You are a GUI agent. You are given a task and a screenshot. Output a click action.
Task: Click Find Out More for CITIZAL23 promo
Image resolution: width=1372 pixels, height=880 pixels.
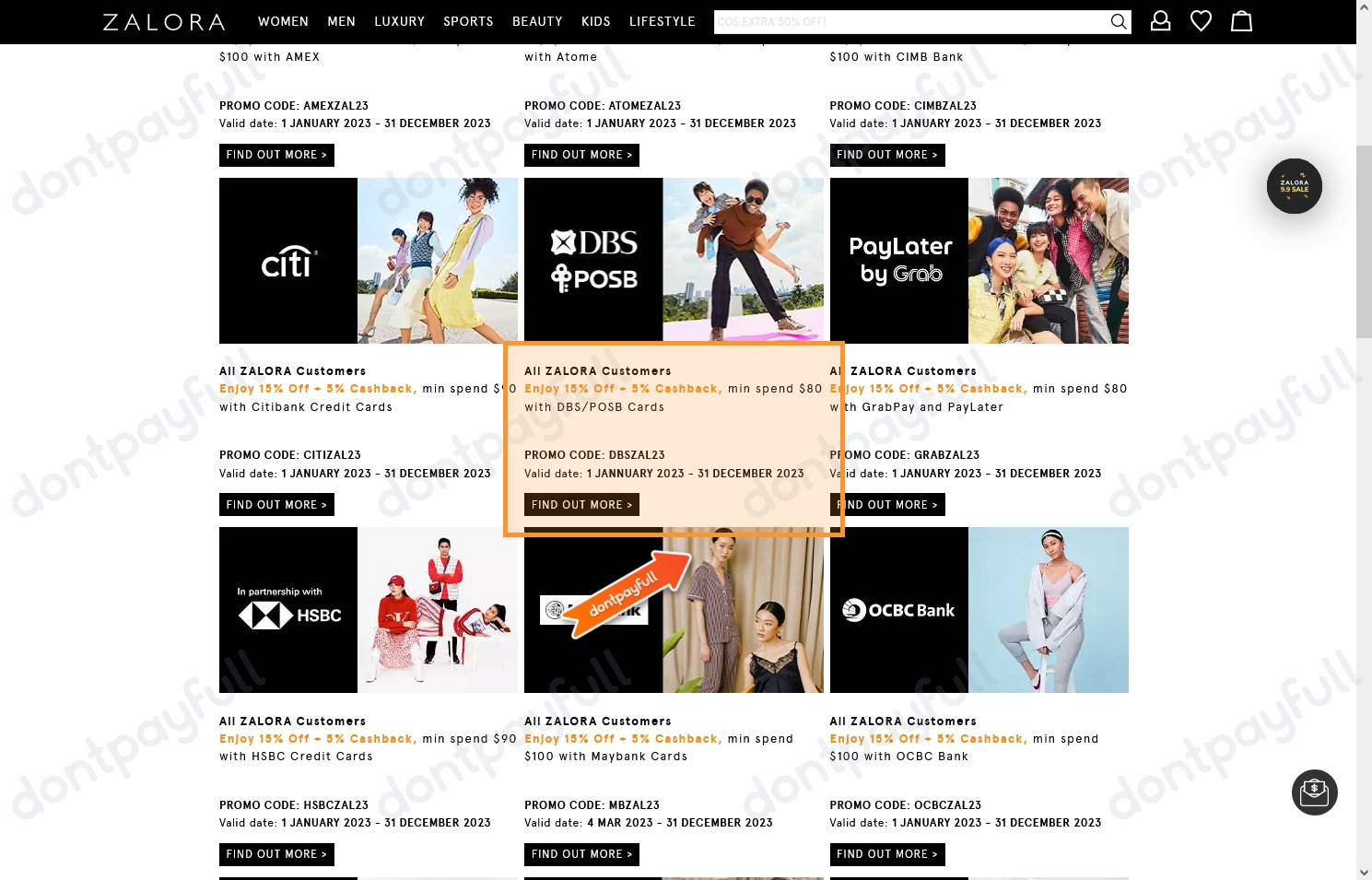pyautogui.click(x=276, y=505)
